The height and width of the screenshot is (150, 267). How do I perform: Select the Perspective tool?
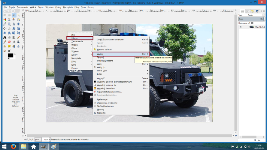9,33
